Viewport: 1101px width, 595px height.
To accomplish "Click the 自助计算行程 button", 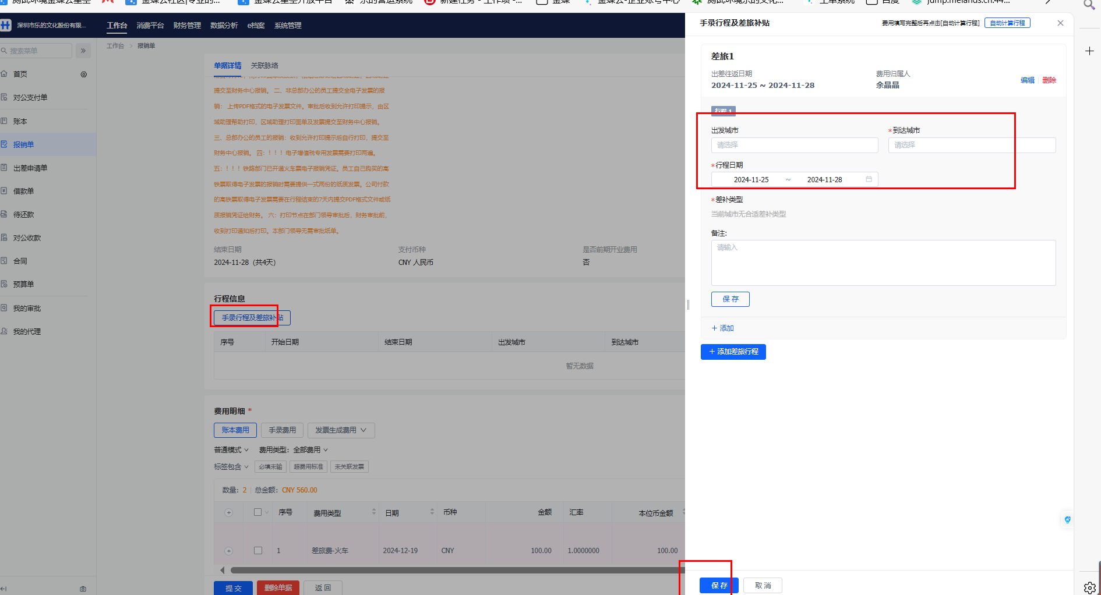I will 1007,23.
